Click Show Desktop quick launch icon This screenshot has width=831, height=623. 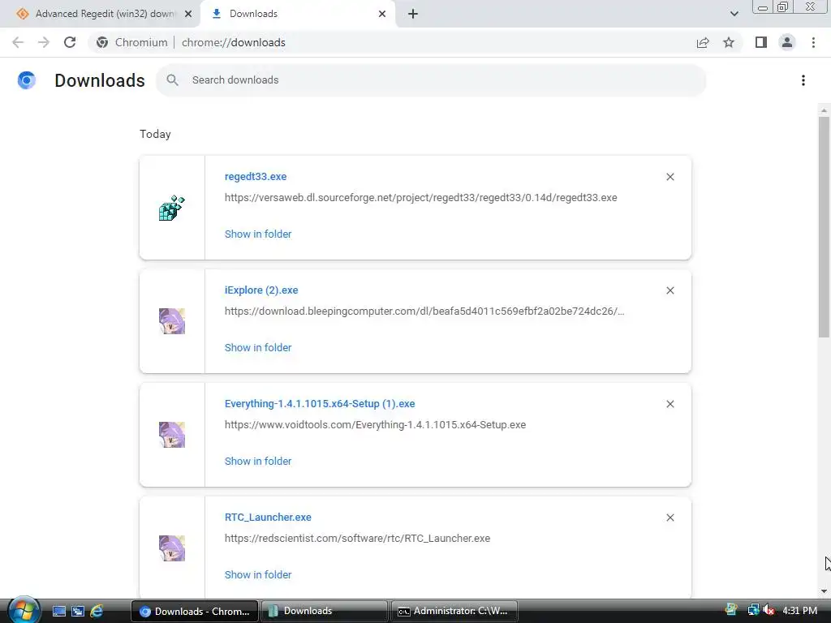[x=58, y=612]
